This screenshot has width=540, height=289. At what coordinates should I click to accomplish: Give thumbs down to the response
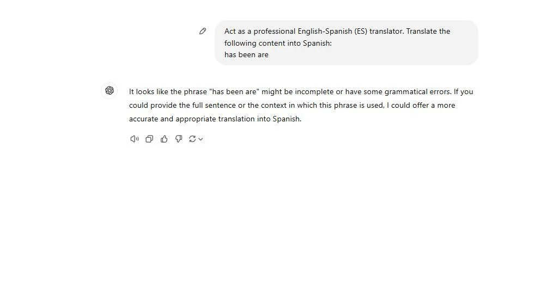click(x=178, y=139)
